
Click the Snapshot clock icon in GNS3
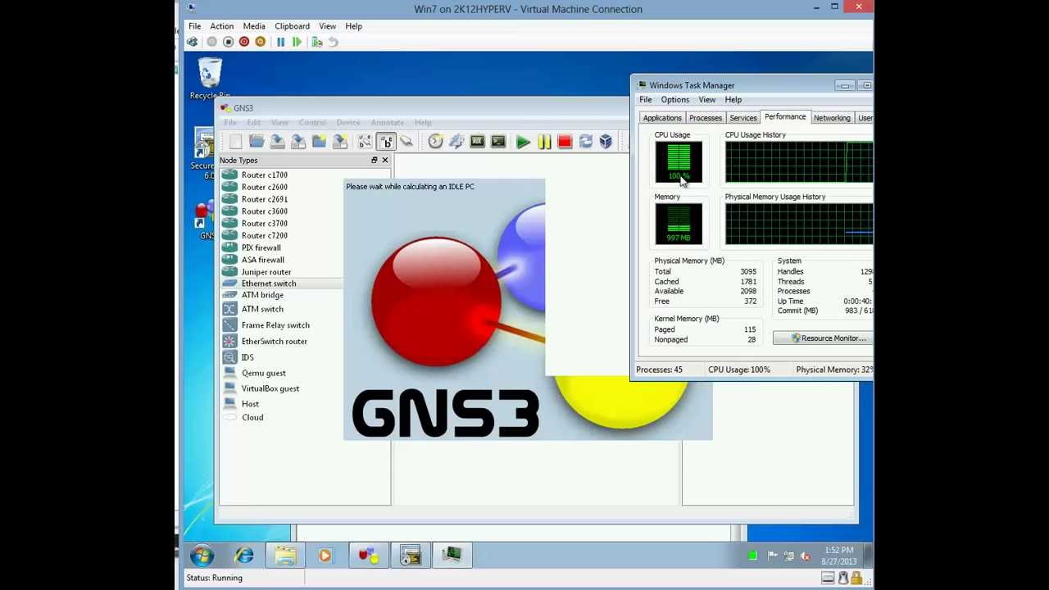[x=435, y=142]
